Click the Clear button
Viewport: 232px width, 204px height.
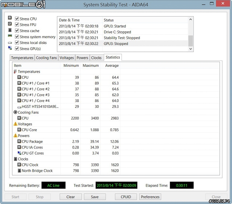pyautogui.click(x=71, y=197)
